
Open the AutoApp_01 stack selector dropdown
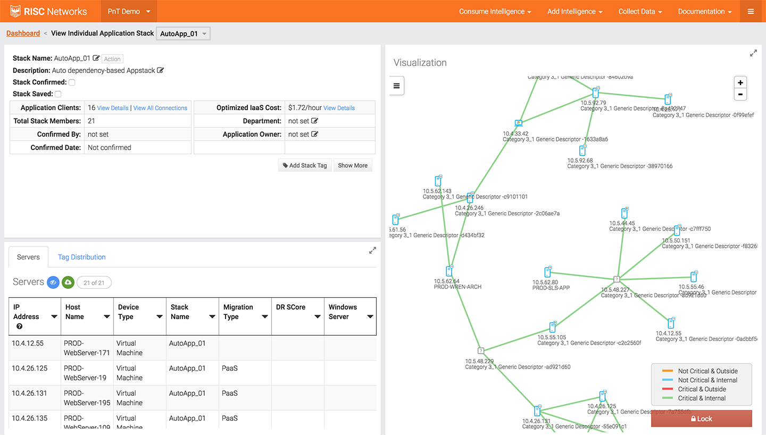[183, 34]
